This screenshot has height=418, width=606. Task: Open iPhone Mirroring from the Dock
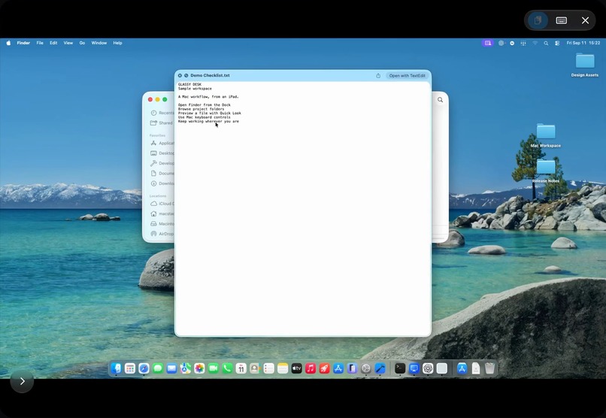(352, 368)
